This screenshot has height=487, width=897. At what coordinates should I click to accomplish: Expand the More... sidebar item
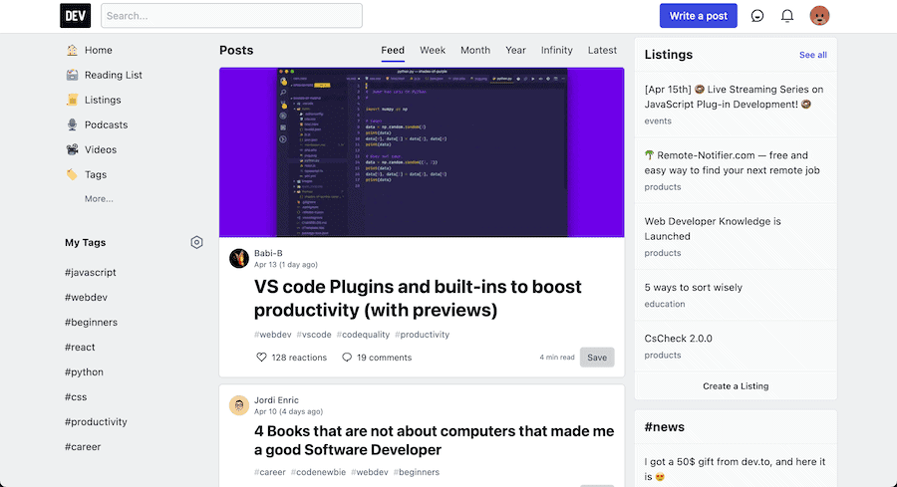coord(99,199)
